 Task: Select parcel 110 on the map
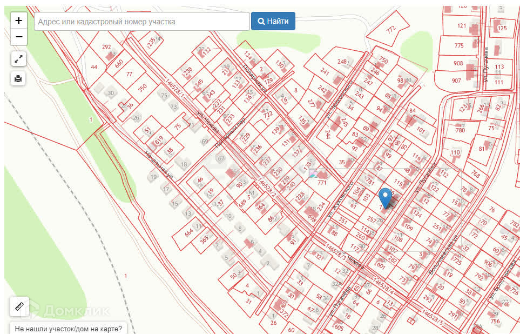tap(455, 152)
